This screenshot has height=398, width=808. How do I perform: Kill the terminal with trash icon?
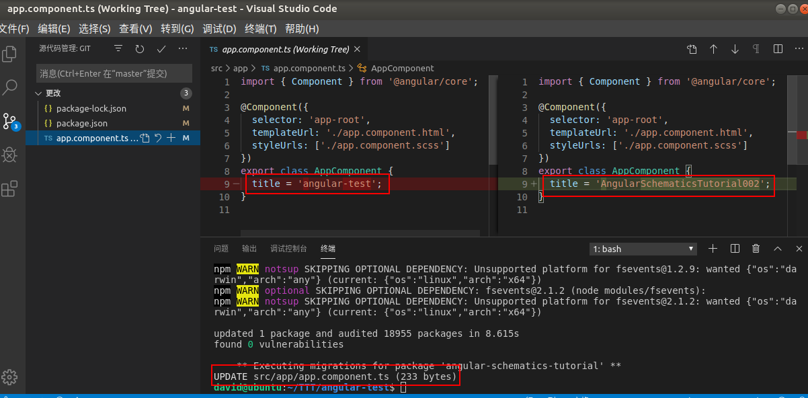coord(756,249)
